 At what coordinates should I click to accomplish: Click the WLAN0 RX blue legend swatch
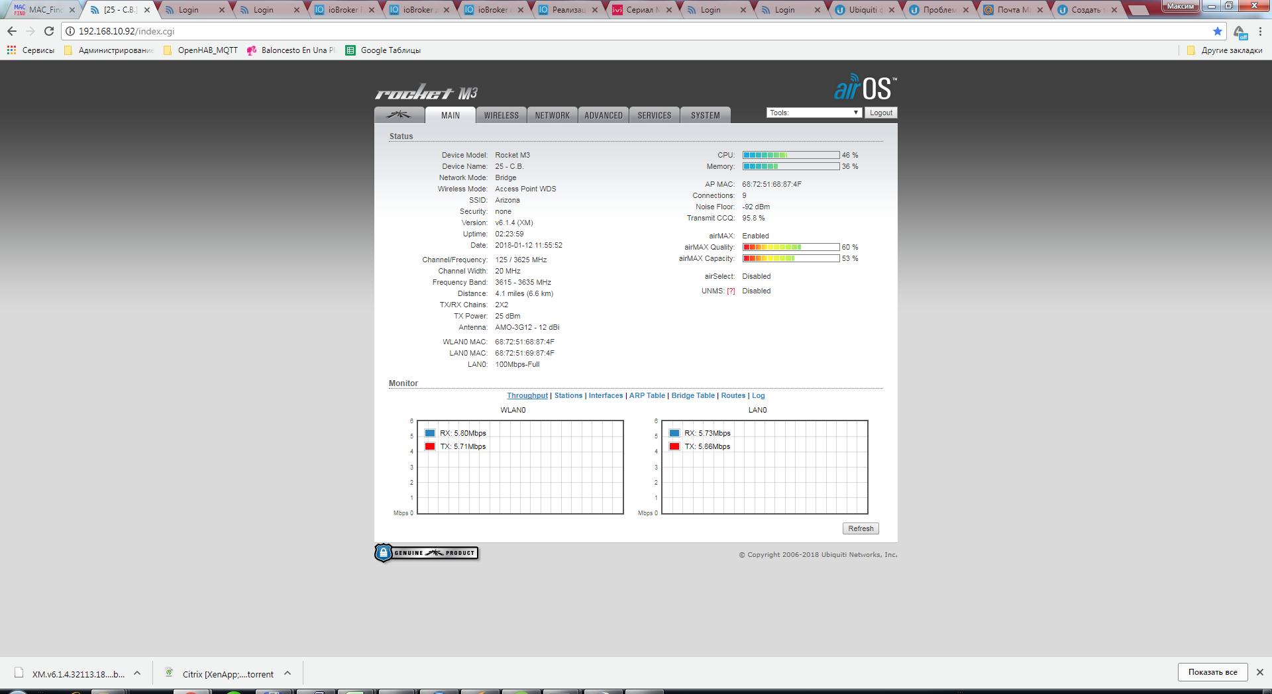pyautogui.click(x=430, y=433)
